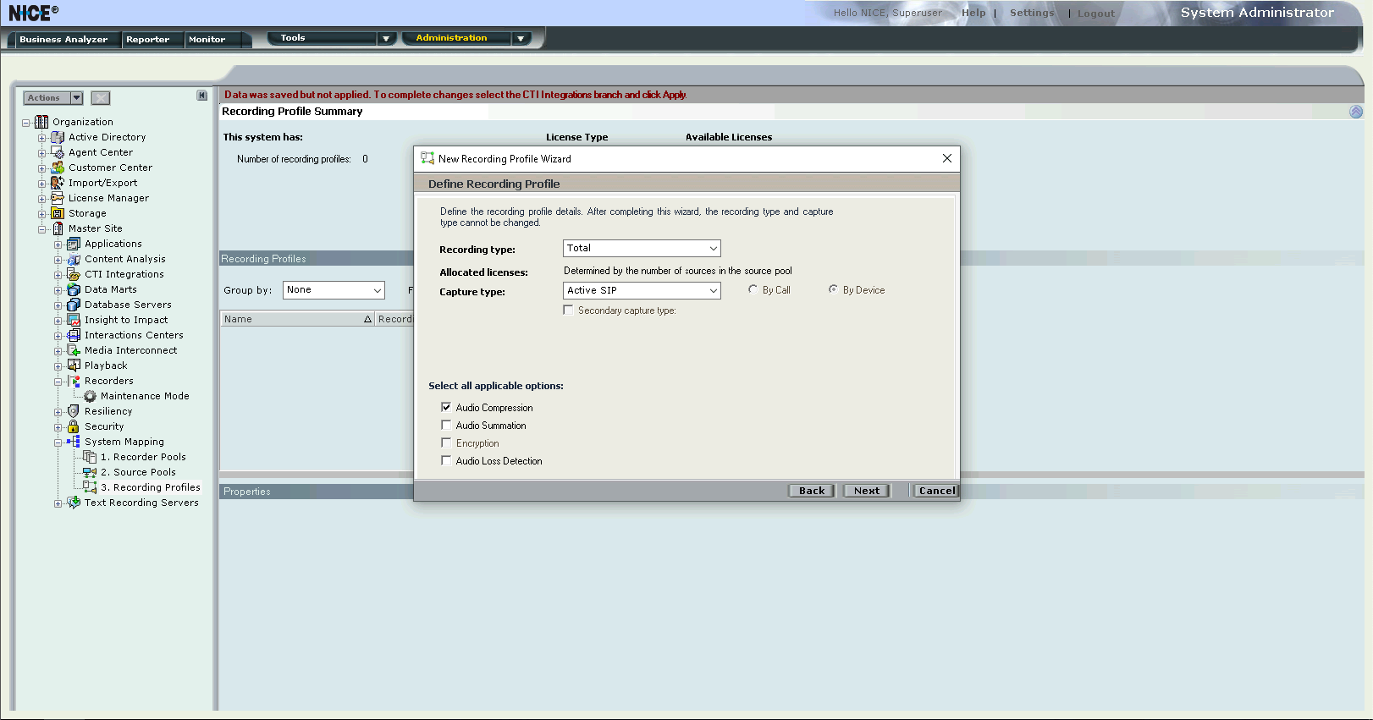1373x720 pixels.
Task: Click the Storage icon in tree
Action: pyautogui.click(x=58, y=213)
